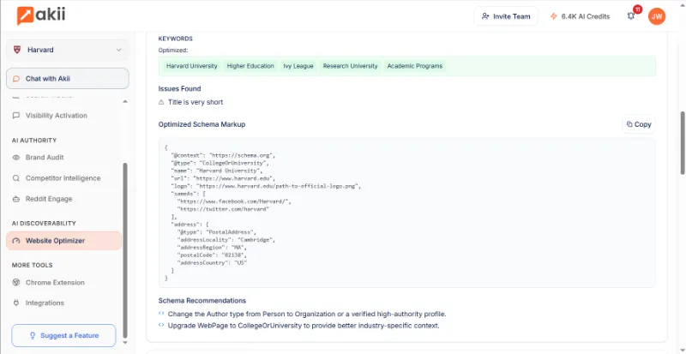Screen dimensions: 686x354
Task: Open the notifications bell
Action: 631,16
